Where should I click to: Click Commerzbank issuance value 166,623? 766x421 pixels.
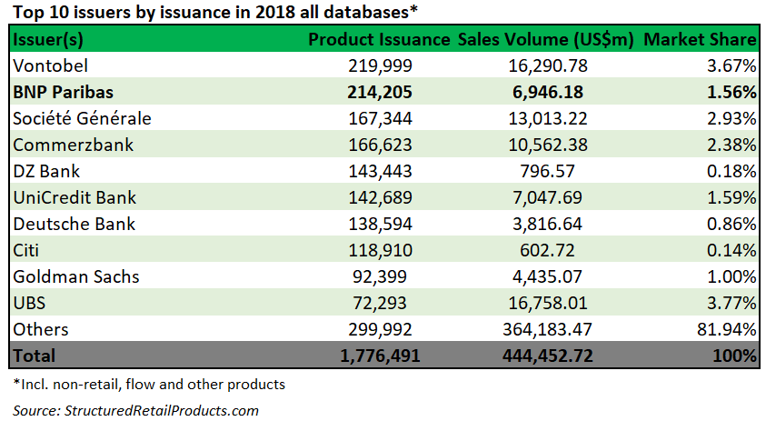(380, 145)
